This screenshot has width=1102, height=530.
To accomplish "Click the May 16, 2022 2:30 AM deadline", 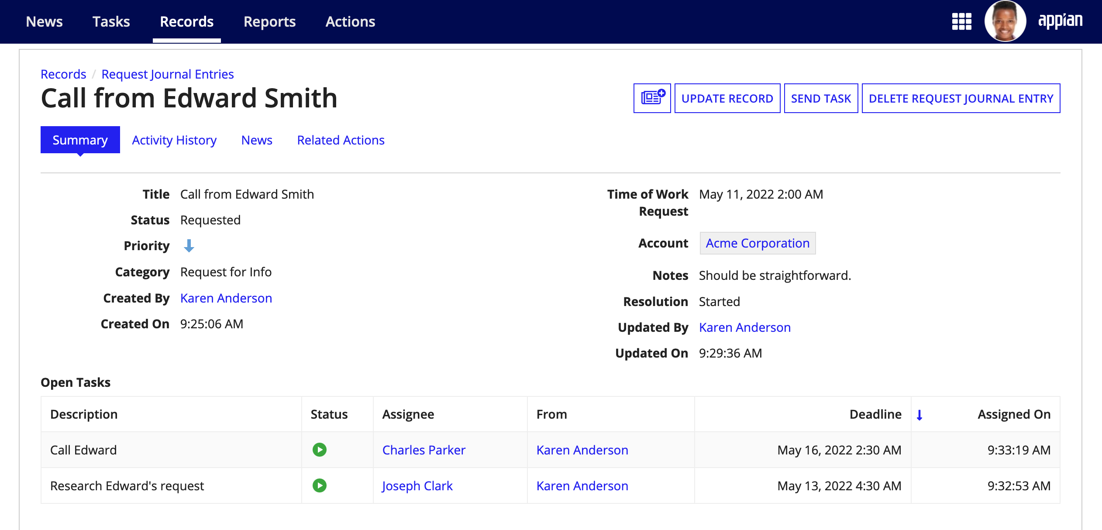I will [x=839, y=450].
